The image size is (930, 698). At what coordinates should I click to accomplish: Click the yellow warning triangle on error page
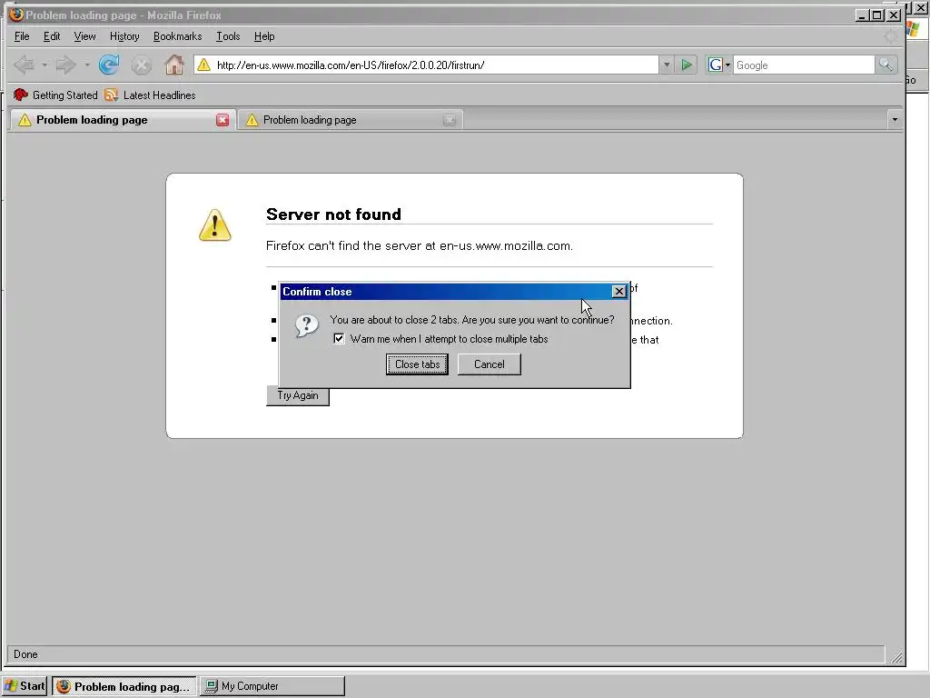[x=214, y=225]
